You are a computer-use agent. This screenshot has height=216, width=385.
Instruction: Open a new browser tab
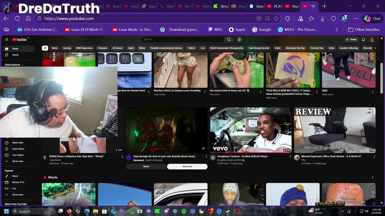(324, 6)
